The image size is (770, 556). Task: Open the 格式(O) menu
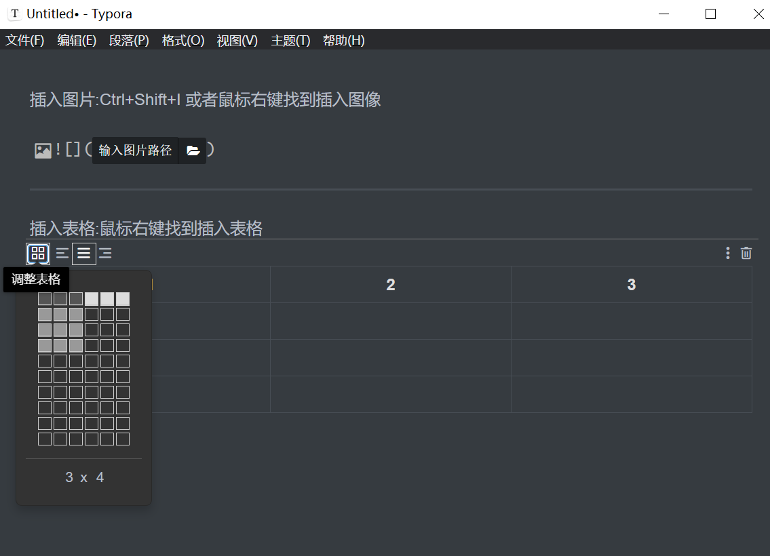[183, 40]
